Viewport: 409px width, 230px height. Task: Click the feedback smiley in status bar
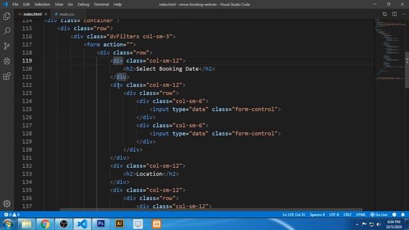394,215
